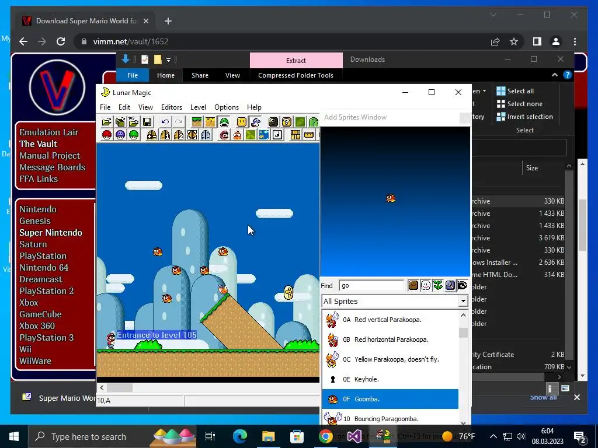The image size is (598, 448).
Task: Click the Chain Chomp filter icon
Action: [x=463, y=285]
